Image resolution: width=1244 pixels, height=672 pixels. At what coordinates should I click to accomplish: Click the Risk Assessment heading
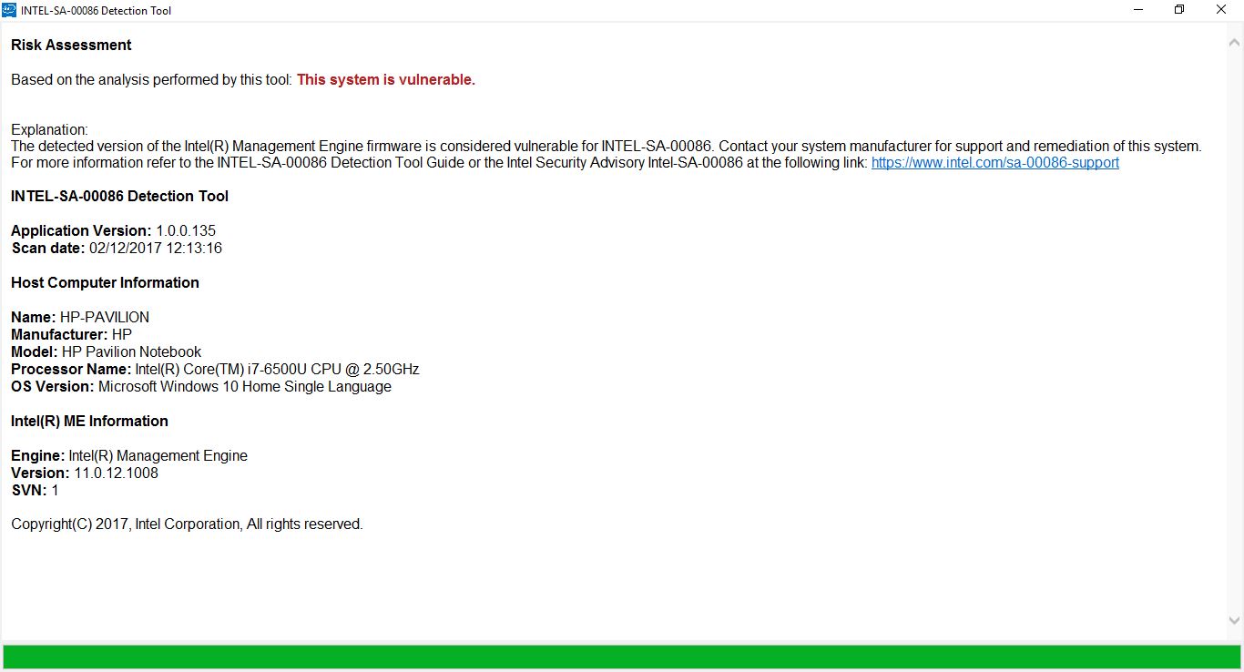[71, 46]
